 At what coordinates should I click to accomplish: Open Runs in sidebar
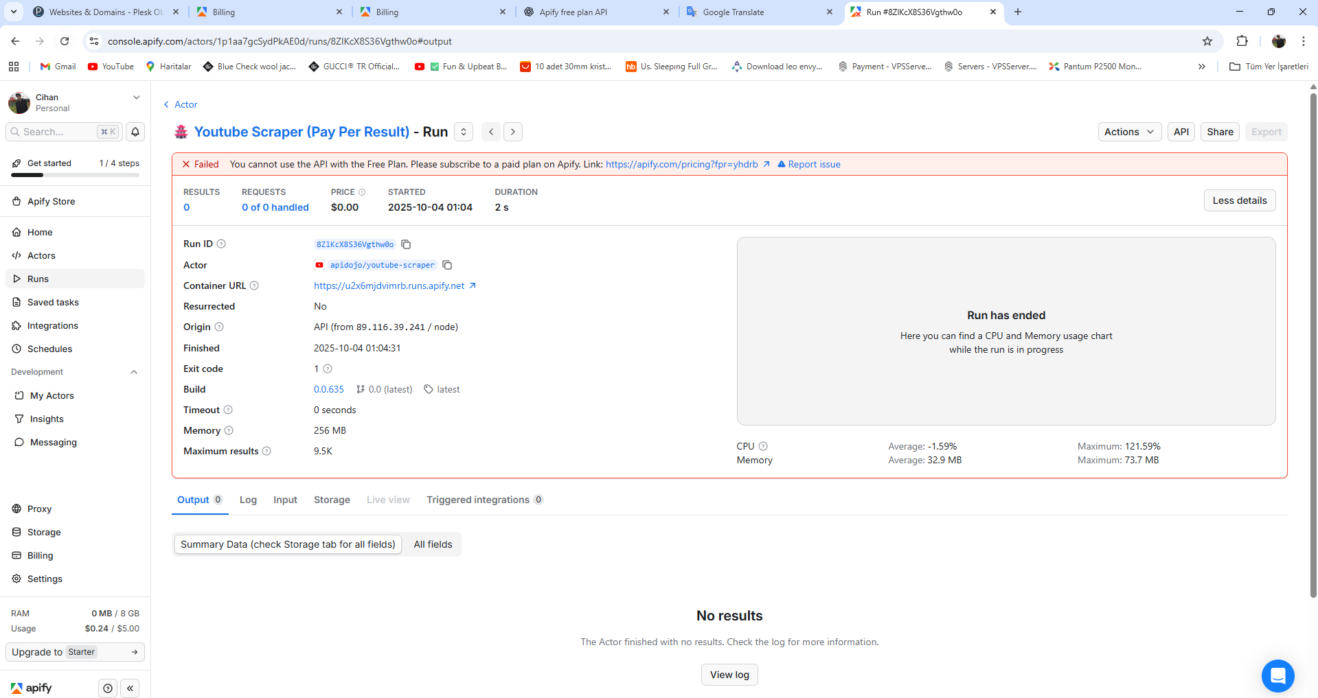[x=75, y=279]
